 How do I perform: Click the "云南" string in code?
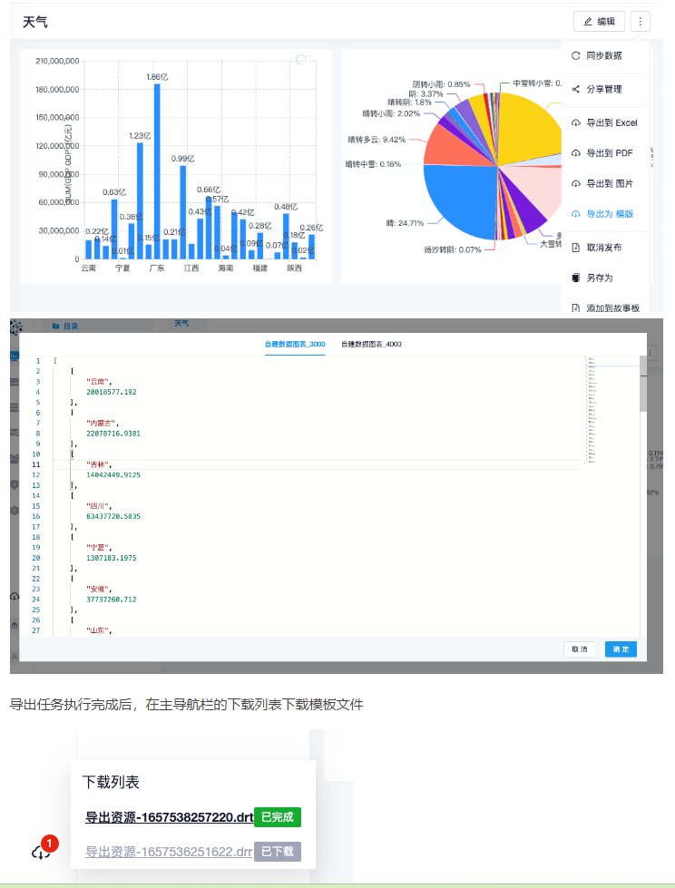[x=99, y=382]
